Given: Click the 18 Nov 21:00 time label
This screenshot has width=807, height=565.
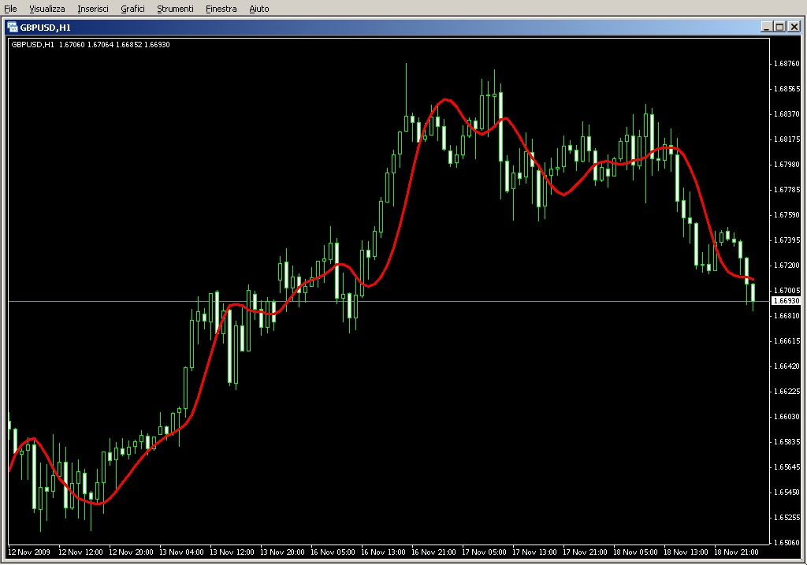Looking at the screenshot, I should pos(736,552).
